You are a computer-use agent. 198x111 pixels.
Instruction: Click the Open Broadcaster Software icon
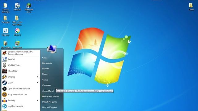tap(4, 88)
